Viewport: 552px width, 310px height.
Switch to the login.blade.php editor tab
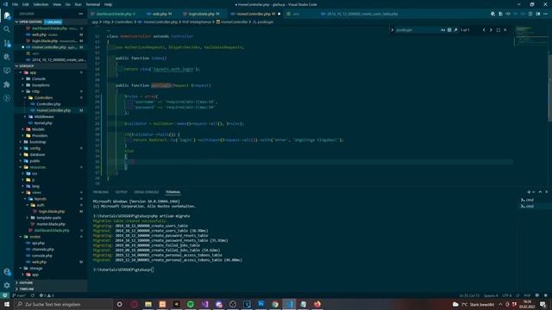[202, 14]
